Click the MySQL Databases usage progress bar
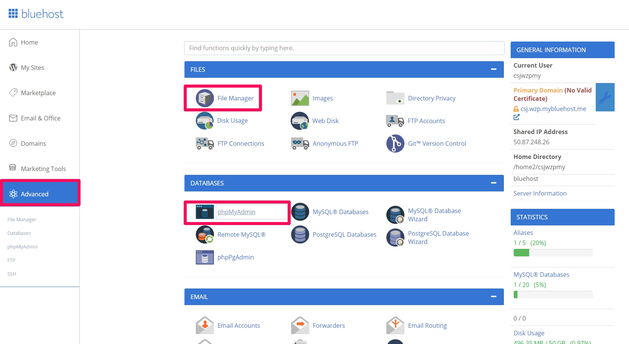The height and width of the screenshot is (344, 629). click(553, 295)
